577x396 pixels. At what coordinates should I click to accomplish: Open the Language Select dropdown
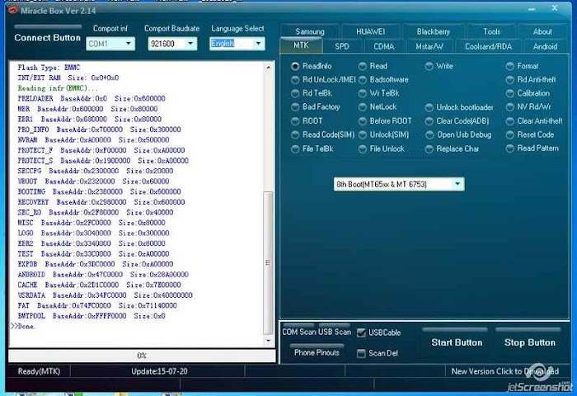[237, 44]
